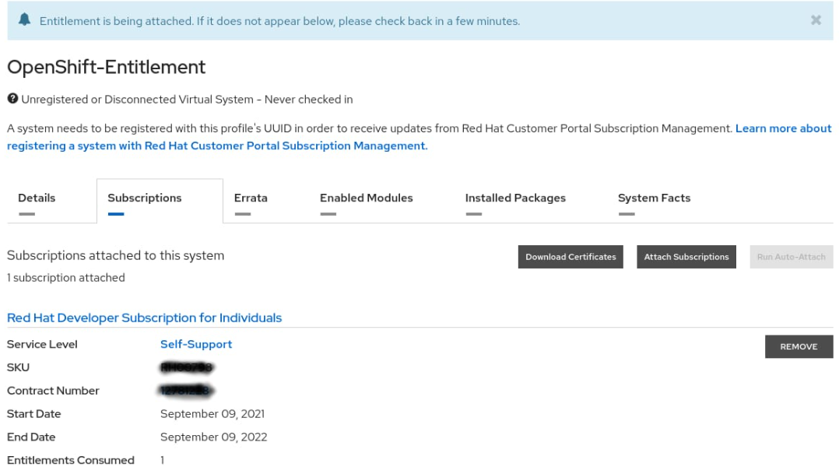The width and height of the screenshot is (839, 474).
Task: Click the Self-Support service level link
Action: point(196,344)
